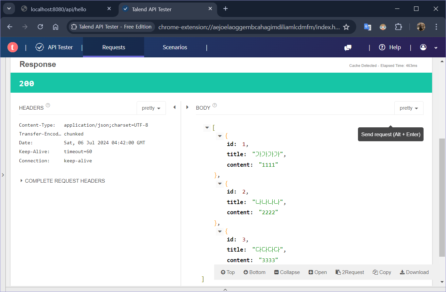Screen dimensions: 446x292
Task: Click the chunked Transfer-Encoding value
Action: [74, 134]
